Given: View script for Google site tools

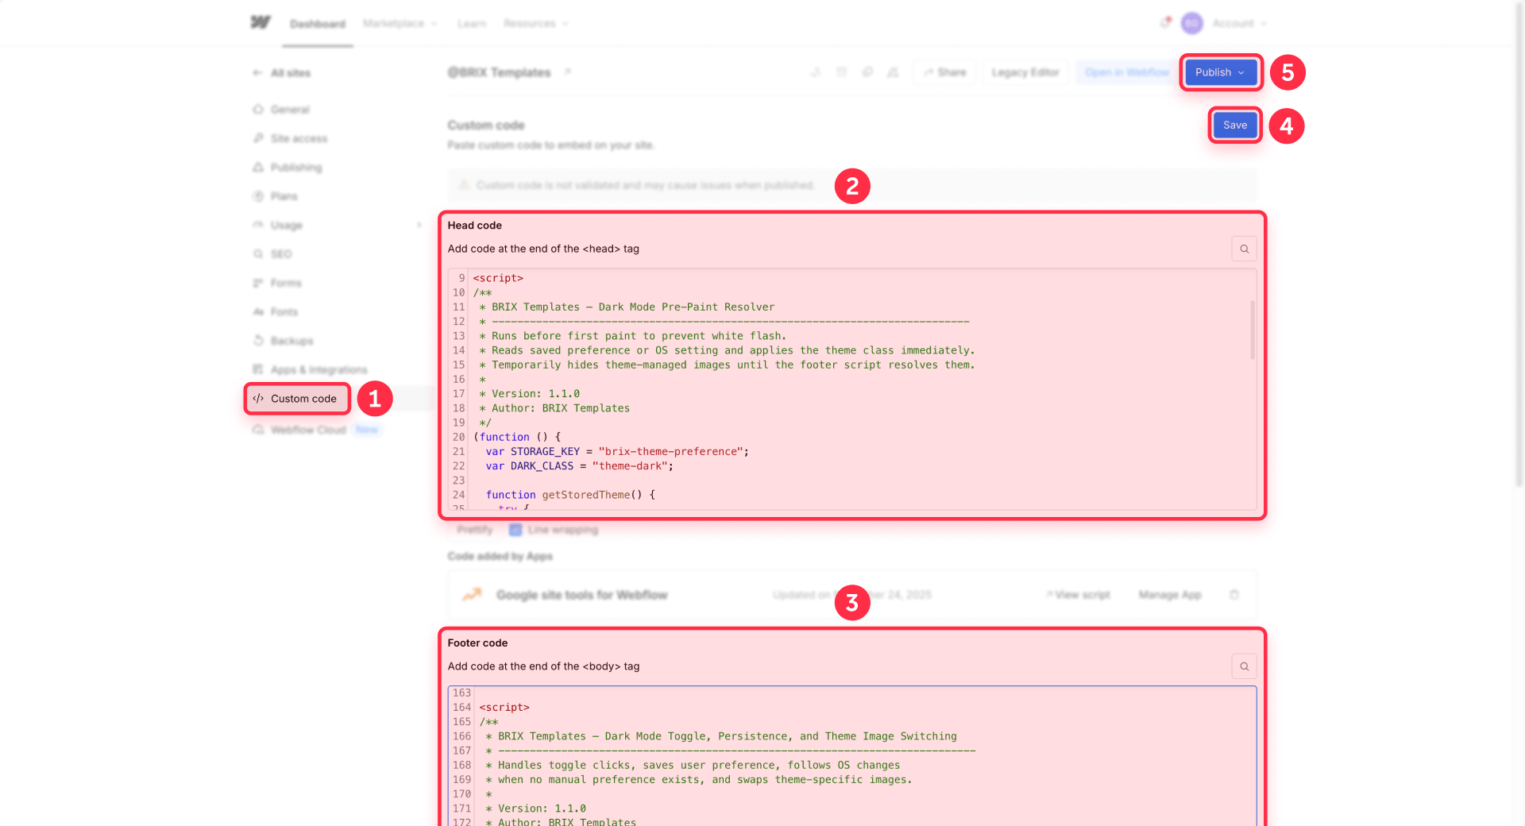Looking at the screenshot, I should [1078, 595].
